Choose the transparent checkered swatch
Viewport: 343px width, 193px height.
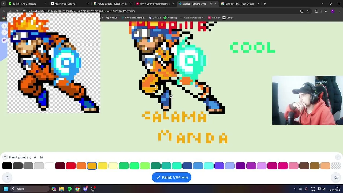pyautogui.click(x=336, y=166)
